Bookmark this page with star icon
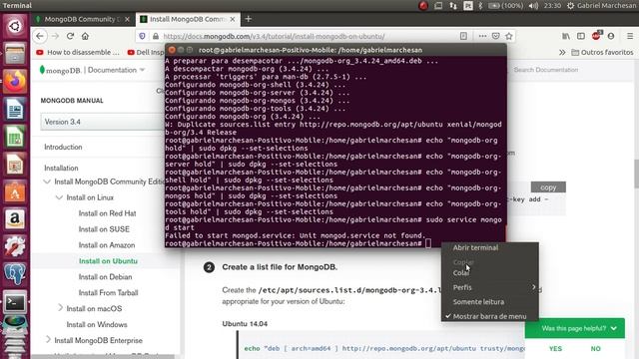The height and width of the screenshot is (359, 639). coord(509,36)
